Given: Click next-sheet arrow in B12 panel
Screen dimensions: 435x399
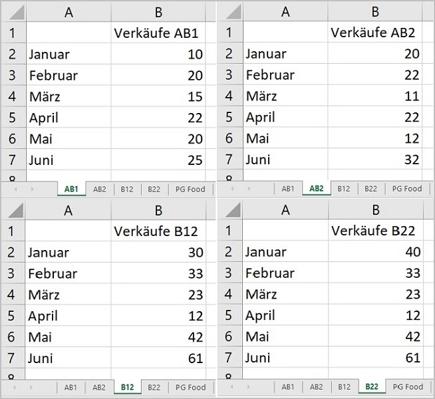Looking at the screenshot, I should coord(31,387).
